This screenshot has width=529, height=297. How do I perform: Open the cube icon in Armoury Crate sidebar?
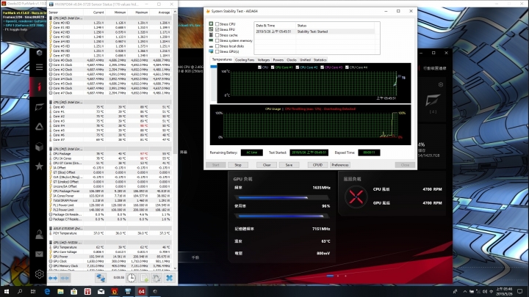tap(39, 147)
